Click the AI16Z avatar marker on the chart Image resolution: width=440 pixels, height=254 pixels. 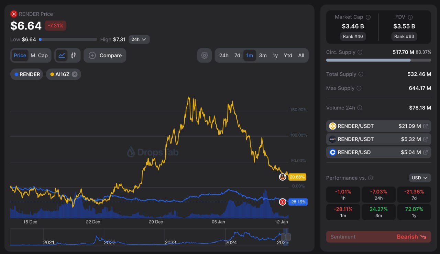pos(283,177)
